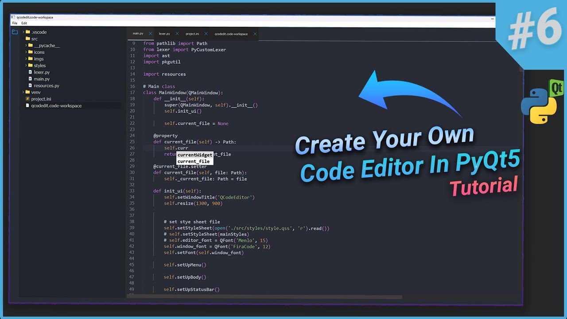Click the .vscode folder icon
The width and height of the screenshot is (567, 319).
(x=28, y=32)
